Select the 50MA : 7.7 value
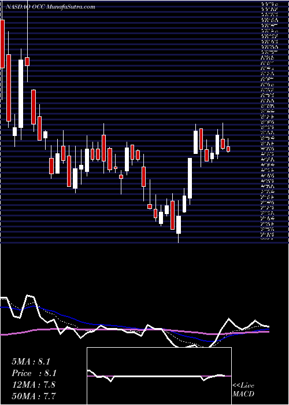 [x=34, y=396]
